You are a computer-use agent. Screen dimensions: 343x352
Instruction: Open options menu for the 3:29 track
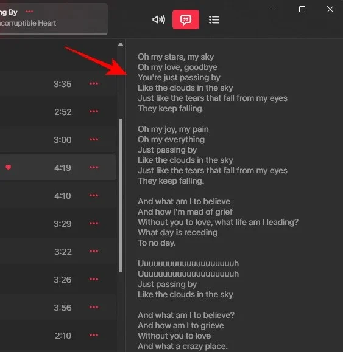tap(94, 223)
